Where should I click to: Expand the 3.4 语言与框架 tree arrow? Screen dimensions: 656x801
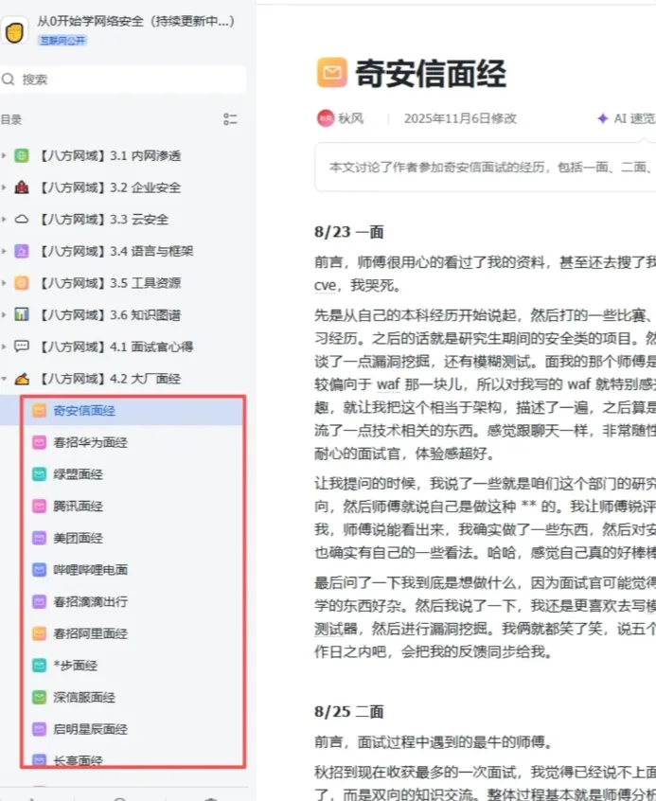point(4,251)
